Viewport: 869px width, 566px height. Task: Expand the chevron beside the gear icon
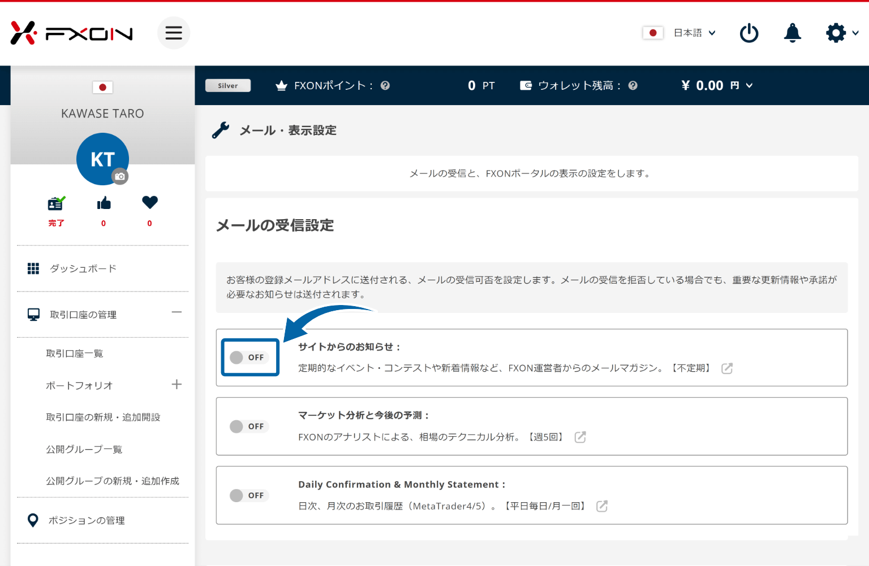click(x=855, y=33)
